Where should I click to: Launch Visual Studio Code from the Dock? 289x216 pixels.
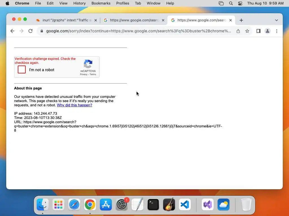185,204
